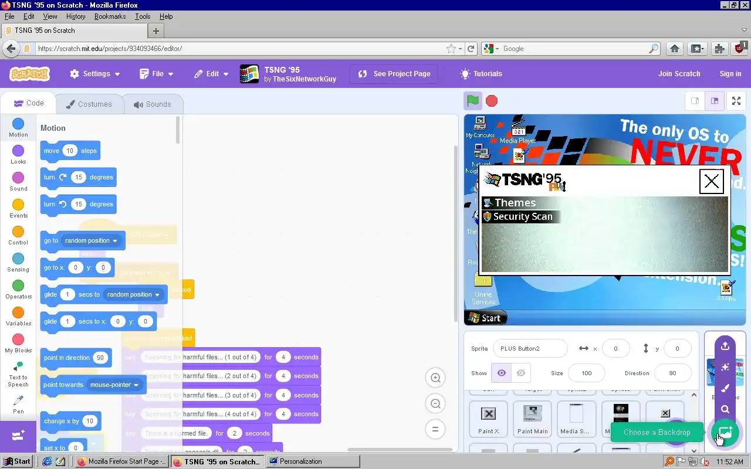Select the Paint Main sprite thumbnail
This screenshot has height=469, width=751.
(532, 419)
